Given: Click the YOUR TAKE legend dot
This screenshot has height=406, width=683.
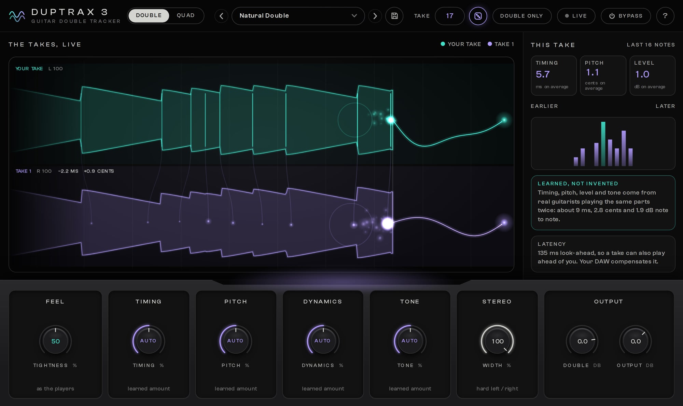Looking at the screenshot, I should point(443,44).
